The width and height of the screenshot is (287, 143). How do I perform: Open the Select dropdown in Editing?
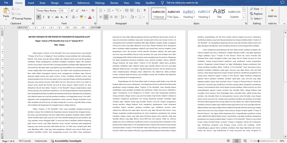[257, 18]
